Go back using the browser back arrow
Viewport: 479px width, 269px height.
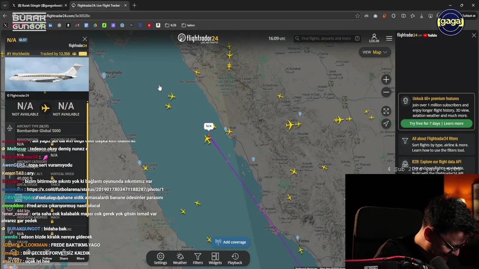coord(4,16)
